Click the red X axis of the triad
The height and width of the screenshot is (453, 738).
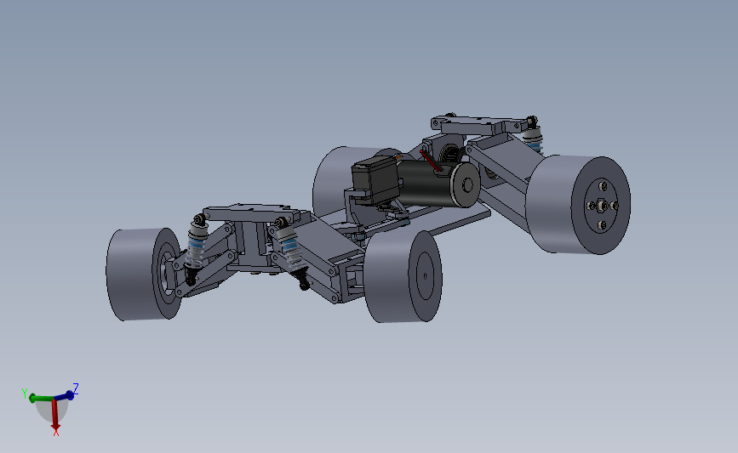[x=55, y=415]
